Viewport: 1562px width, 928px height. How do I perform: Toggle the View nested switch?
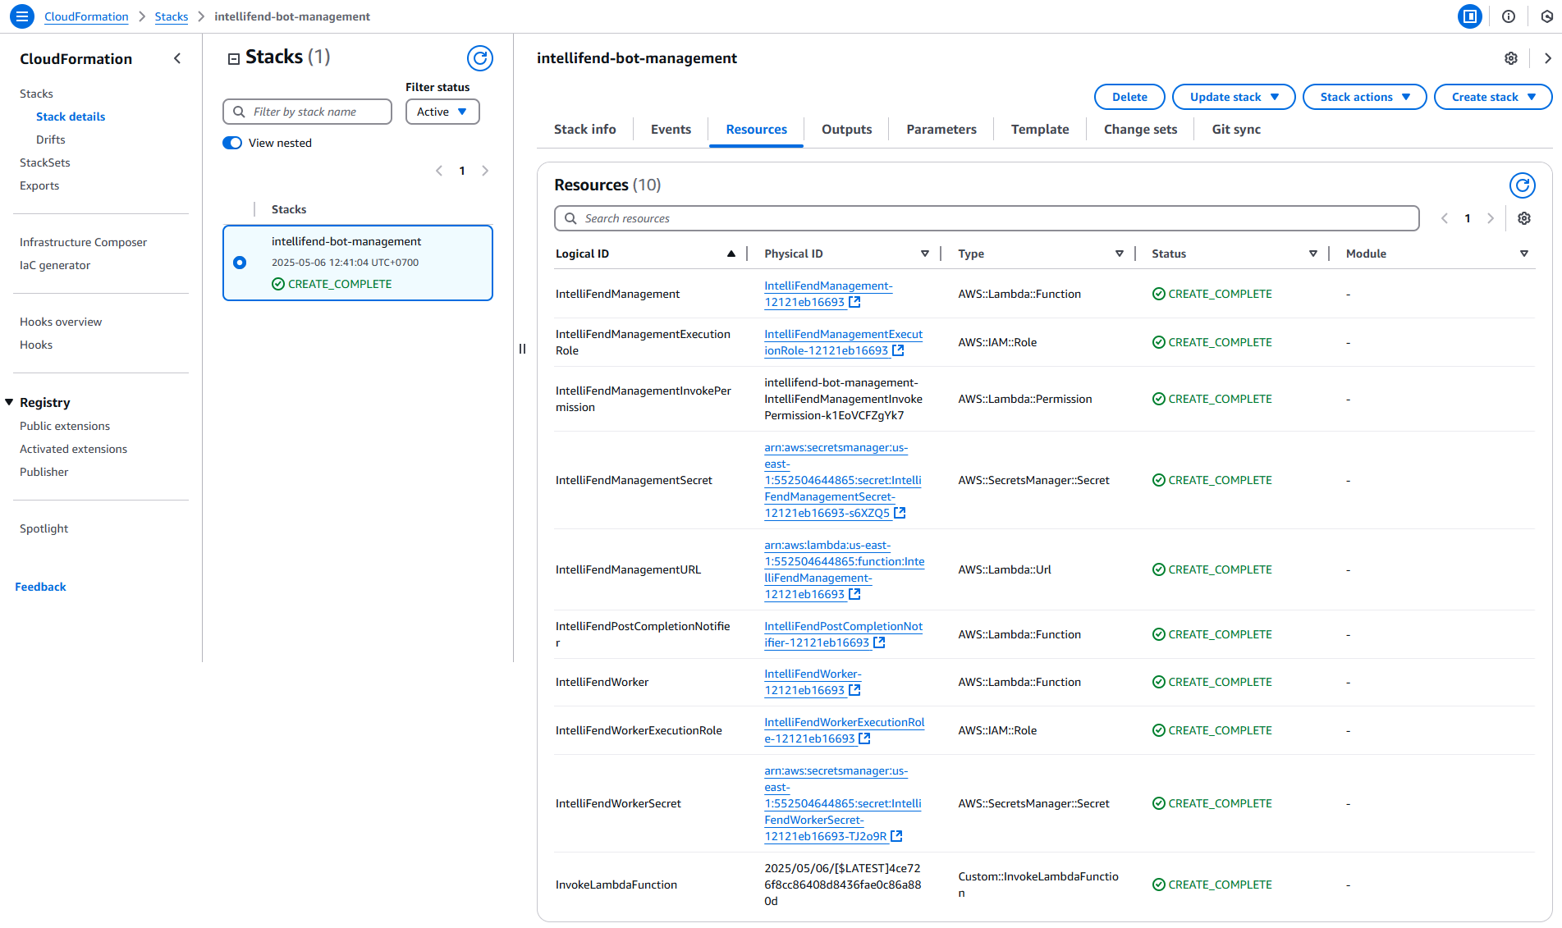pyautogui.click(x=233, y=144)
